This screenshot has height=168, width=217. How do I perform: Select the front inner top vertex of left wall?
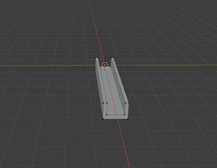point(107,103)
